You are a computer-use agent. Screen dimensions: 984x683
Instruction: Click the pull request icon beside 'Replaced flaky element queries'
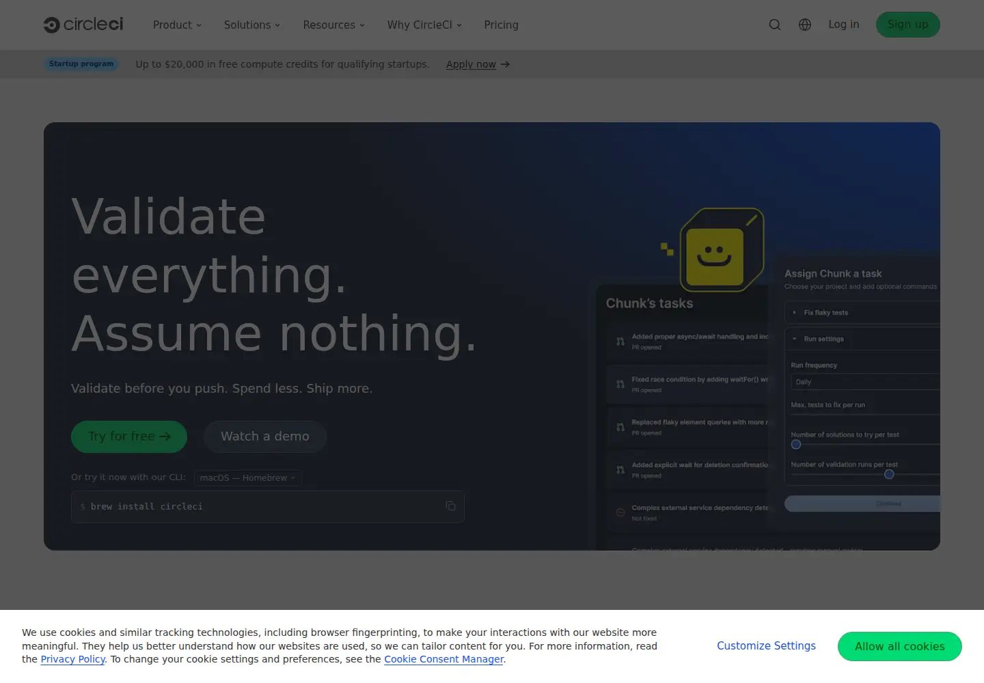pos(620,427)
